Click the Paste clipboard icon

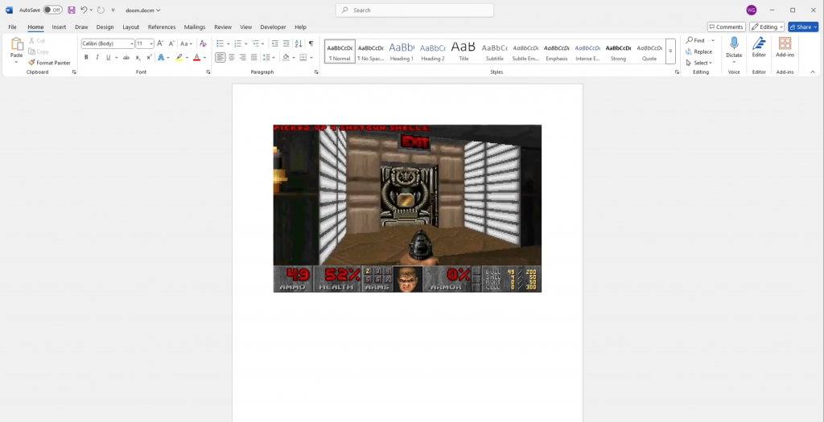[x=17, y=44]
